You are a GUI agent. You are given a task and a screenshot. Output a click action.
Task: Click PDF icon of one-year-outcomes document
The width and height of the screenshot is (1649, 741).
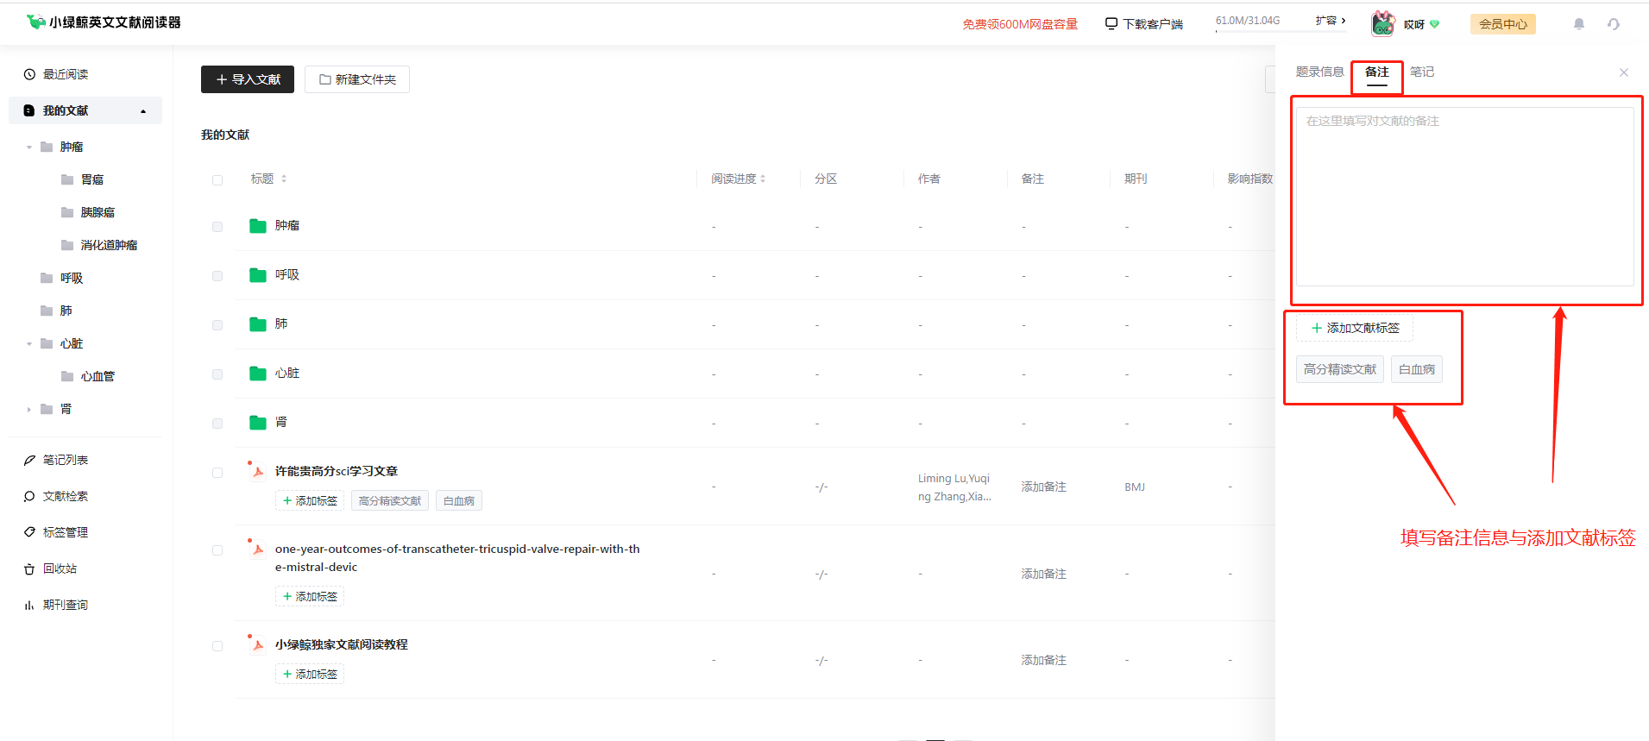tap(256, 549)
